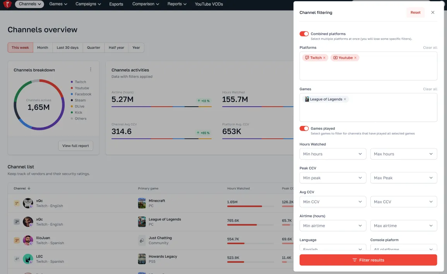The height and width of the screenshot is (274, 447).
Task: Click the Minecraft game thumbnail
Action: point(142,203)
